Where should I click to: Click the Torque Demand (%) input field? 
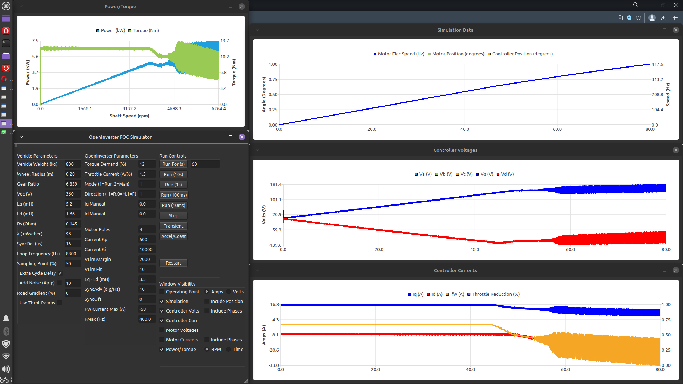(147, 164)
